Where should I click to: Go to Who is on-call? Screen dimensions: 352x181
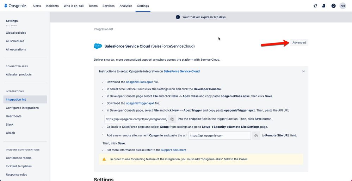point(74,6)
